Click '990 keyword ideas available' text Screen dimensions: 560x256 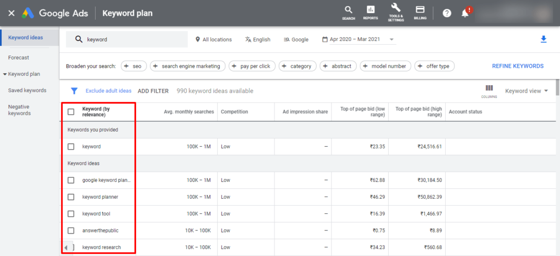tap(215, 91)
